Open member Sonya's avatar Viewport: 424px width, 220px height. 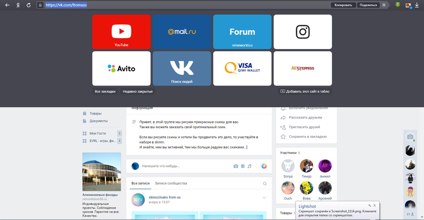[x=288, y=166]
